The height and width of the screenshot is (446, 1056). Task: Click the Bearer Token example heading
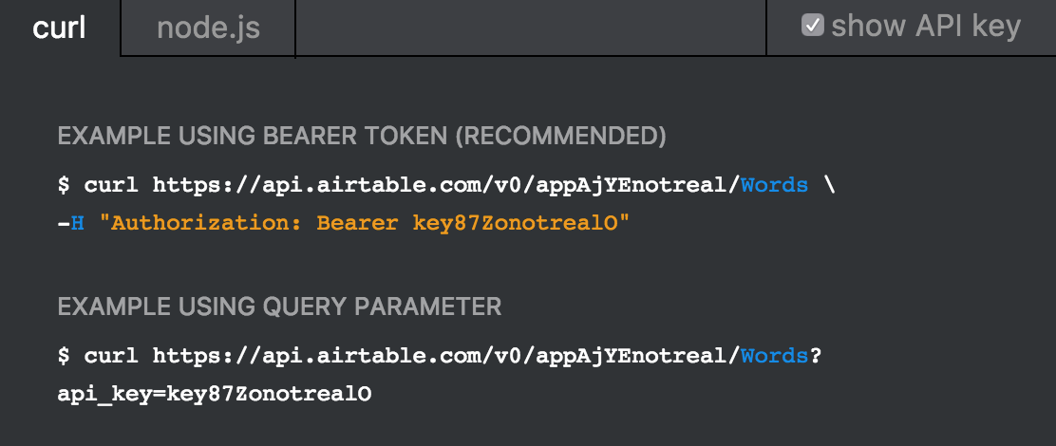point(362,137)
